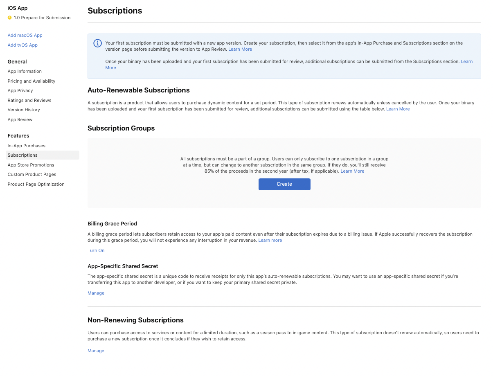Click the Non-Renewing Subscriptions heading
Screen dimensions: 493x376
tap(135, 320)
